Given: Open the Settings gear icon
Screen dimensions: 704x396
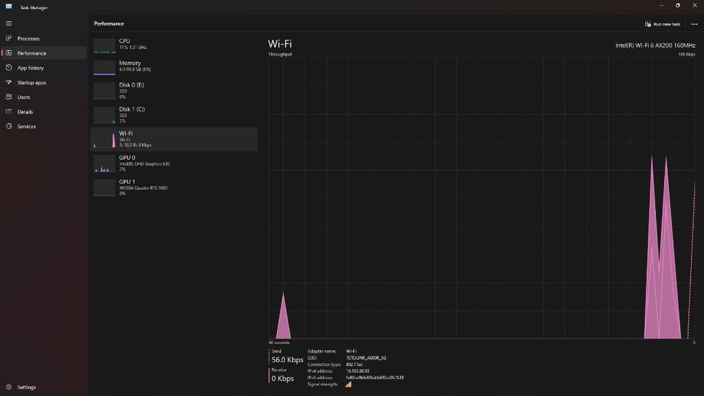Looking at the screenshot, I should [x=8, y=387].
